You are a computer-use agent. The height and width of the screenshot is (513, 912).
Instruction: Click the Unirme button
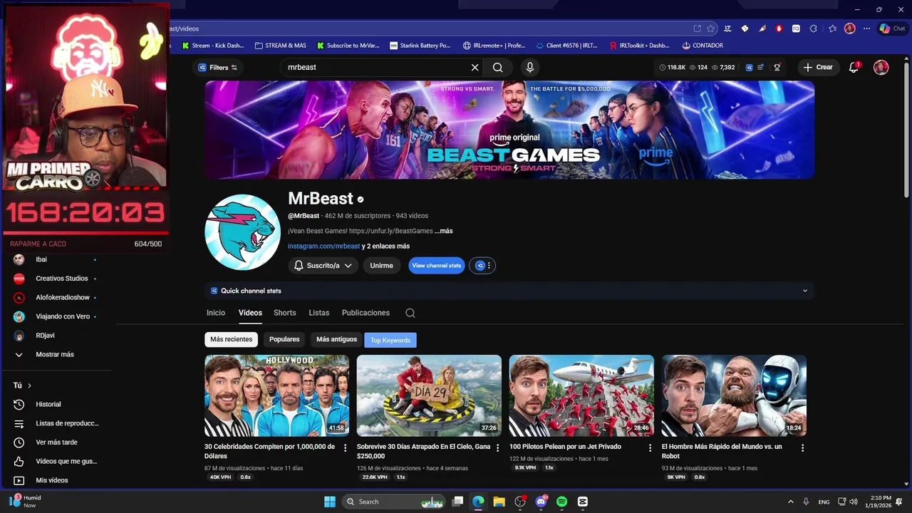381,265
